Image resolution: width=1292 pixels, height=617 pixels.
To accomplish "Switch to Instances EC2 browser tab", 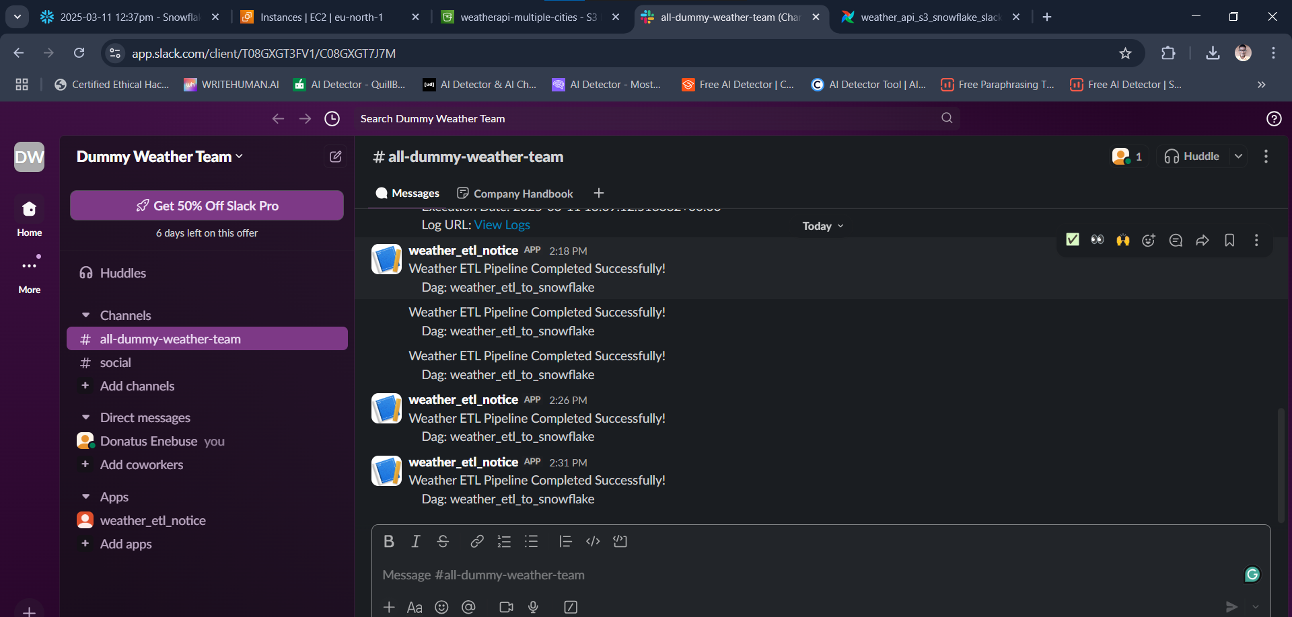I will [329, 17].
